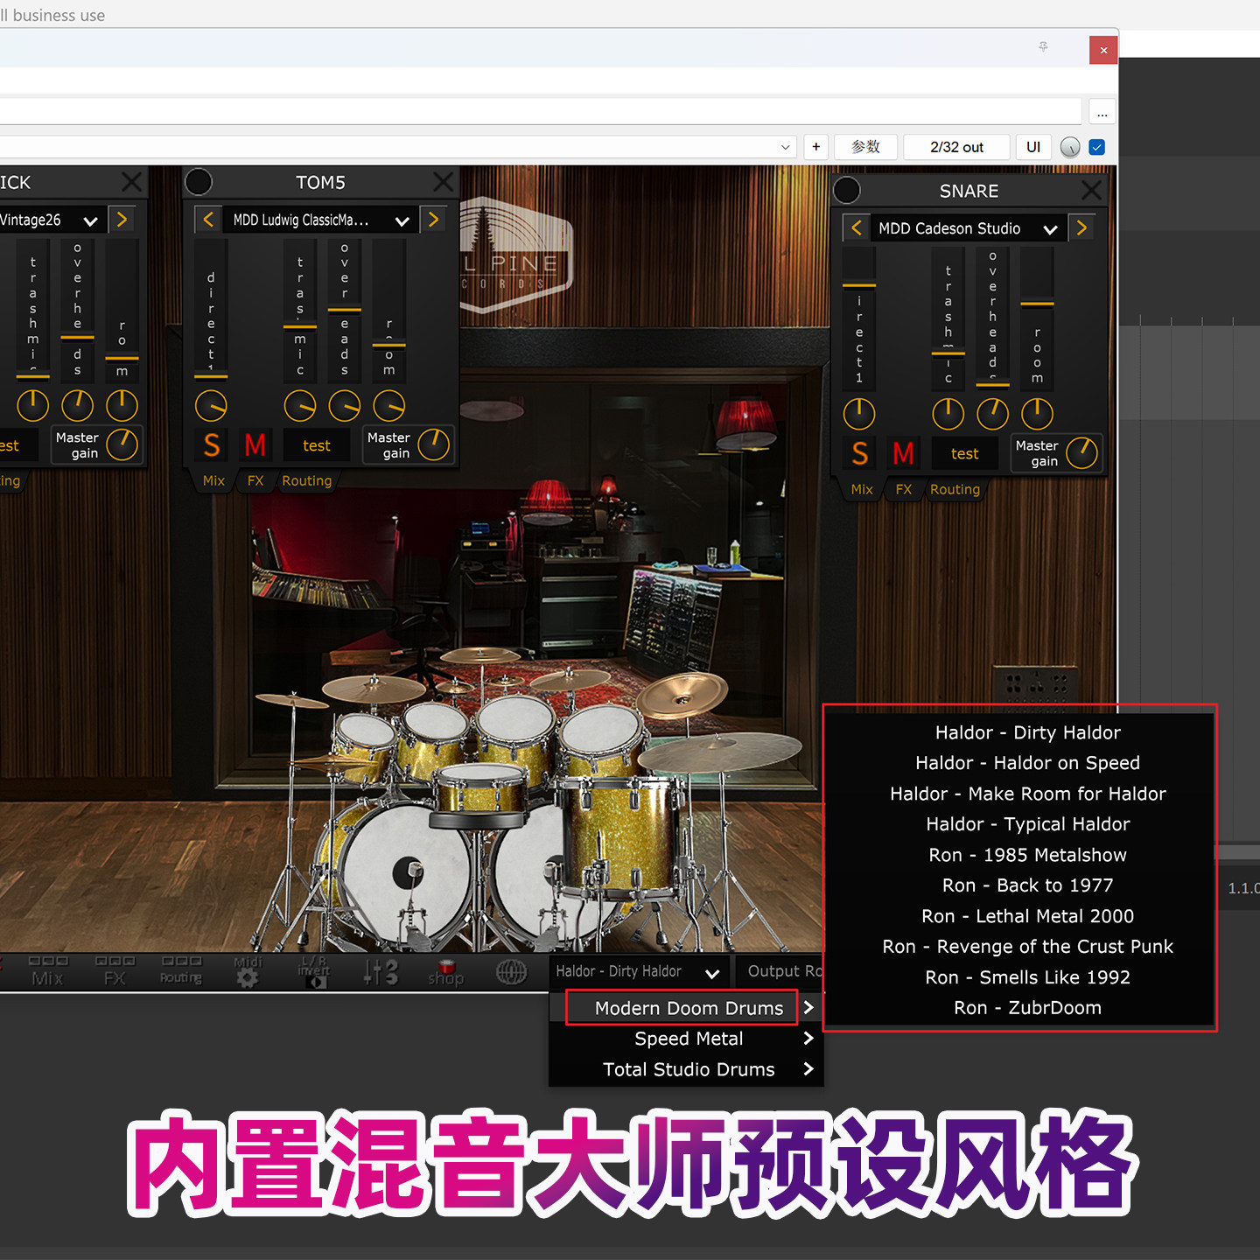Click the SNARE test button
Image resolution: width=1260 pixels, height=1260 pixels.
pos(964,453)
